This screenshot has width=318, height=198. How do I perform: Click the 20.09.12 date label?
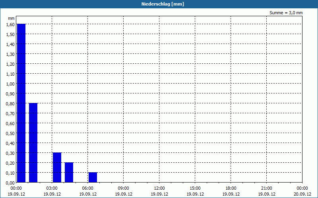pyautogui.click(x=302, y=194)
